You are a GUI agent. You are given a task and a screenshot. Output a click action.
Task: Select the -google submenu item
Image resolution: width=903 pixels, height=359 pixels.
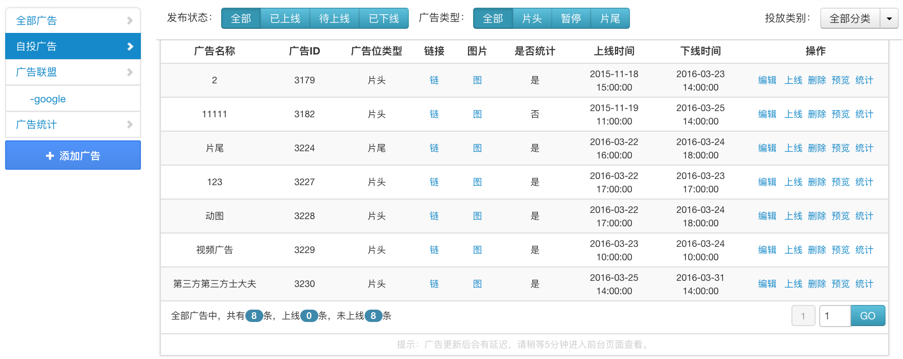pos(48,99)
